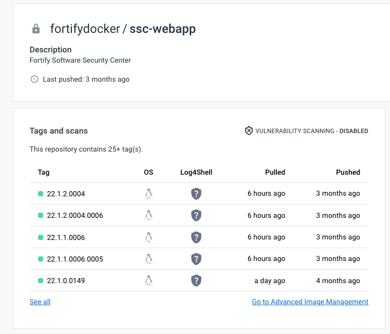
Task: Click the Linux OS icon for tag 22.1.2.0004
Action: pyautogui.click(x=148, y=194)
